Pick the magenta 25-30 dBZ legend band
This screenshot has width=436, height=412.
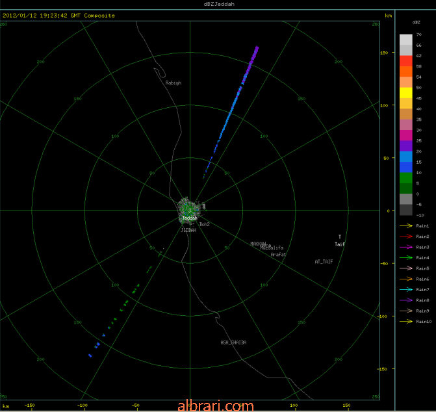click(406, 135)
